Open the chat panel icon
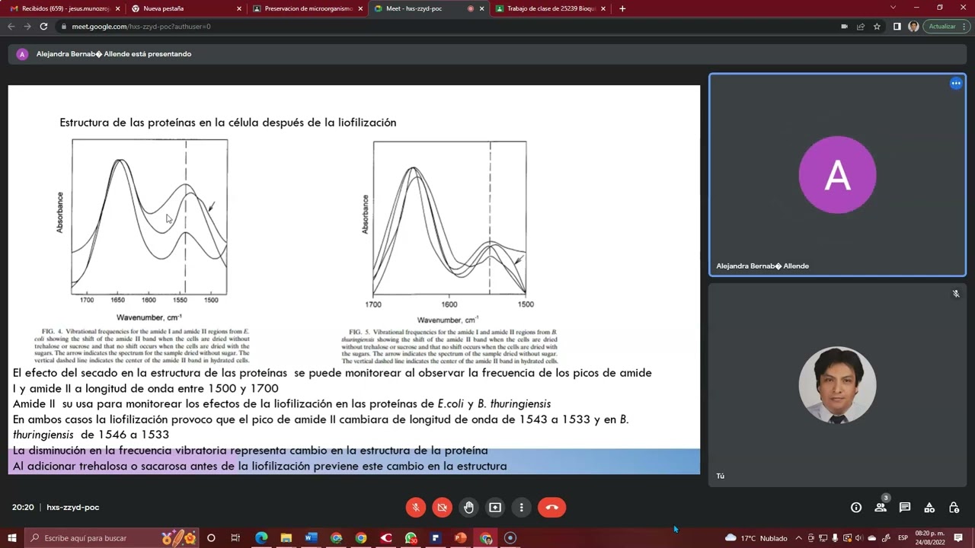 pyautogui.click(x=905, y=508)
